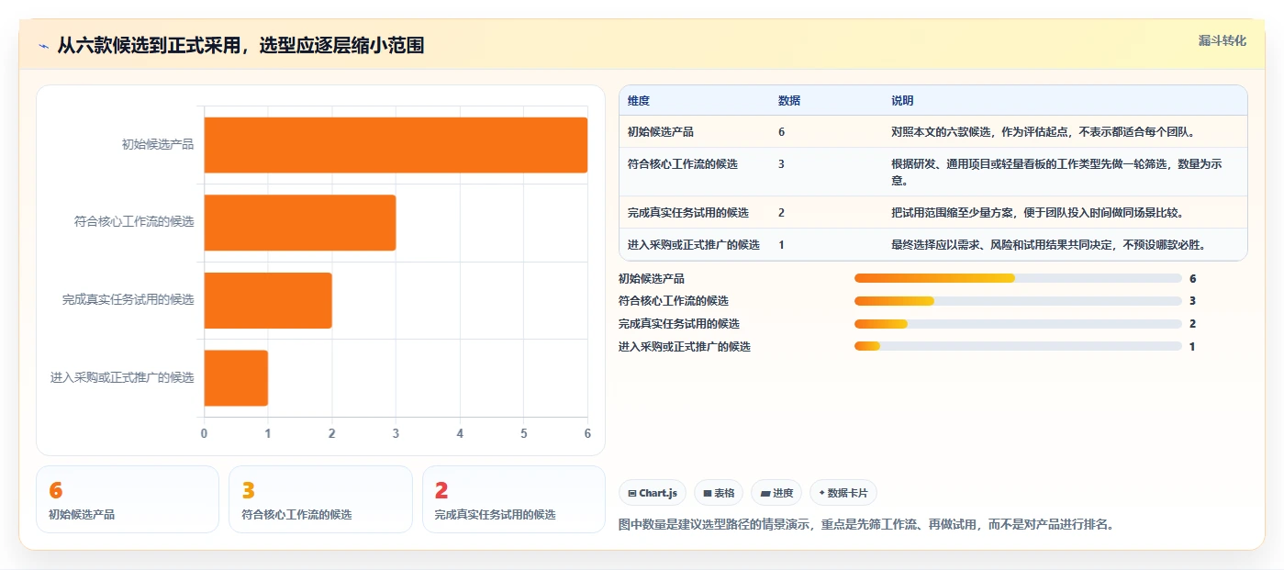Click the 漏斗转化 tag in the header

tap(1222, 40)
